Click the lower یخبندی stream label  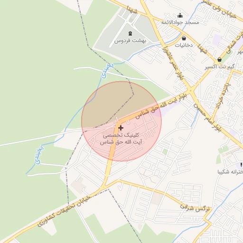click(x=39, y=155)
